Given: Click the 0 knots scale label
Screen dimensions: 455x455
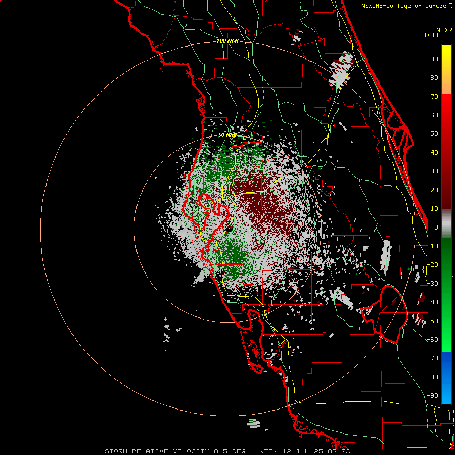Looking at the screenshot, I should [436, 227].
